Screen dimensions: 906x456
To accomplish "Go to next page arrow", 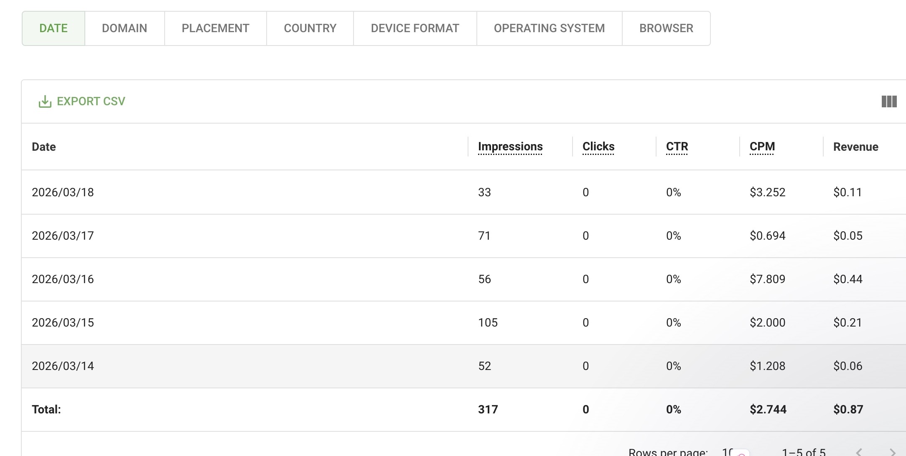I will [892, 451].
